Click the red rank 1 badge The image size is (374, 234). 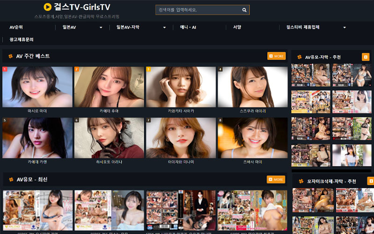click(5, 69)
